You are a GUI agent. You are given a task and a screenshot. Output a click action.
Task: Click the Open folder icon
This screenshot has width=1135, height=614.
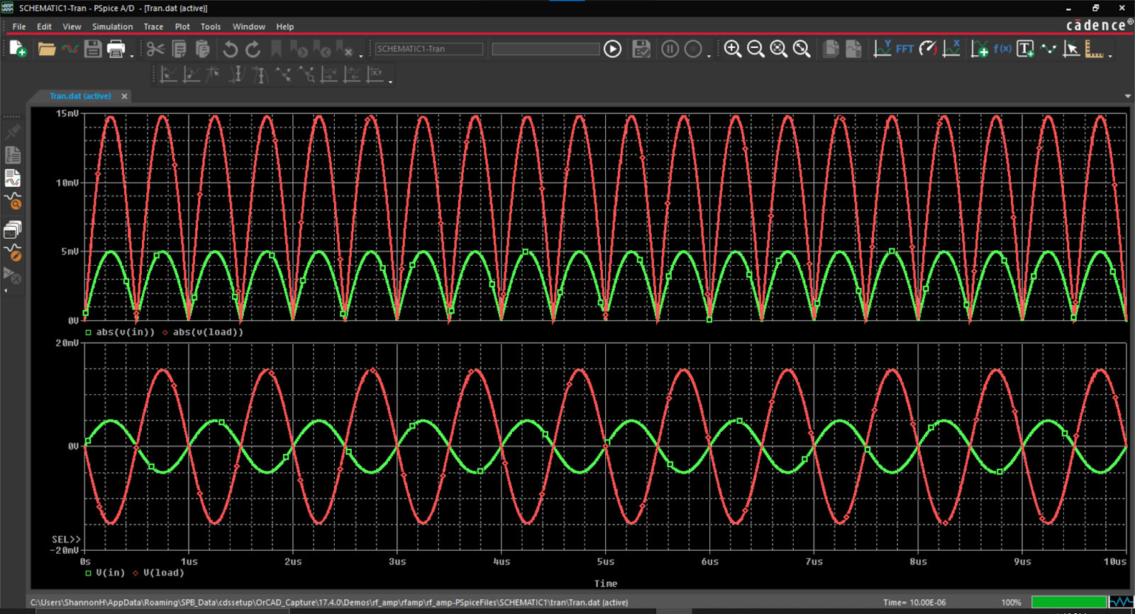pyautogui.click(x=47, y=49)
